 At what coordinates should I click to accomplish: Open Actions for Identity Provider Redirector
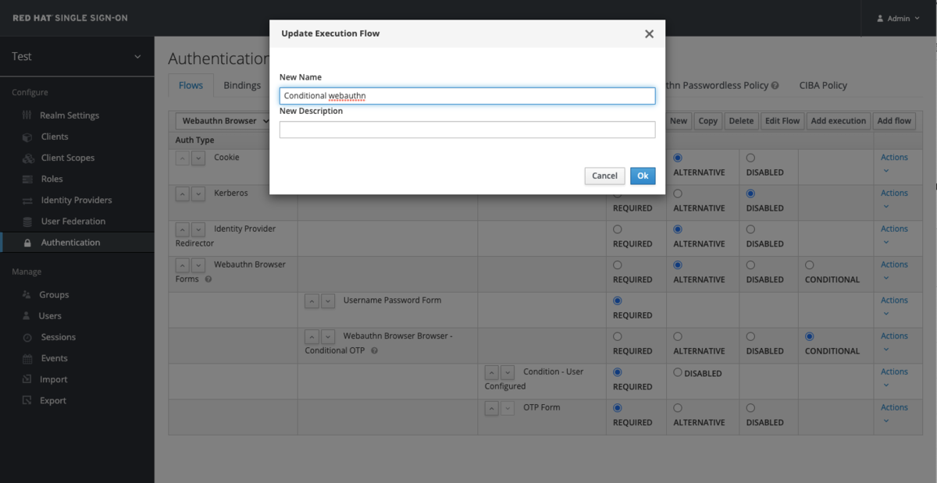tap(894, 235)
